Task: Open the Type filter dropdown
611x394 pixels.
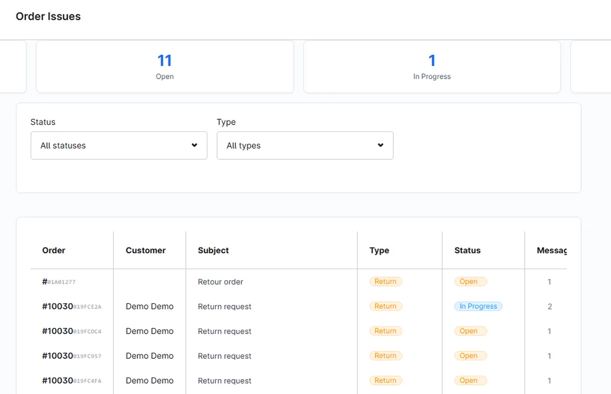Action: click(305, 145)
